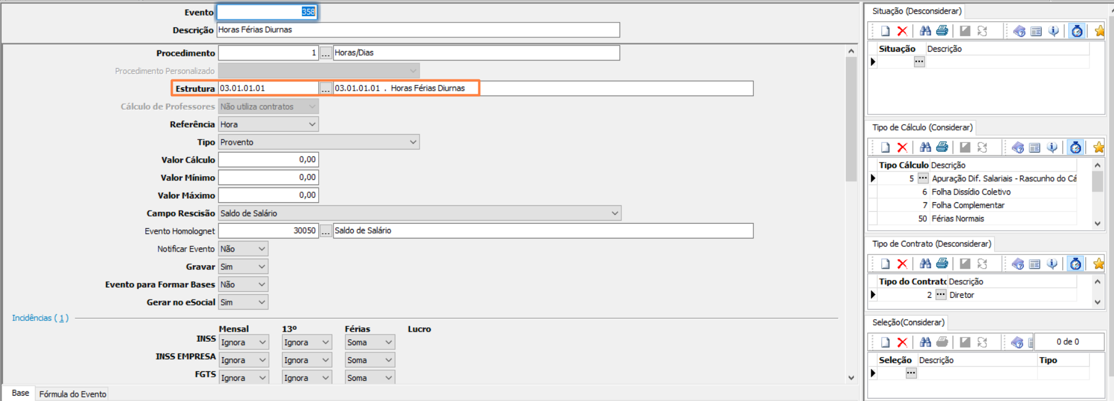
Task: Click the info balloon icon in Tipo de Contrato toolbar
Action: [x=1052, y=263]
